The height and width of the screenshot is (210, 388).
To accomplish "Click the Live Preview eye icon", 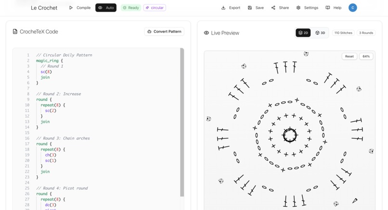I will [x=207, y=33].
